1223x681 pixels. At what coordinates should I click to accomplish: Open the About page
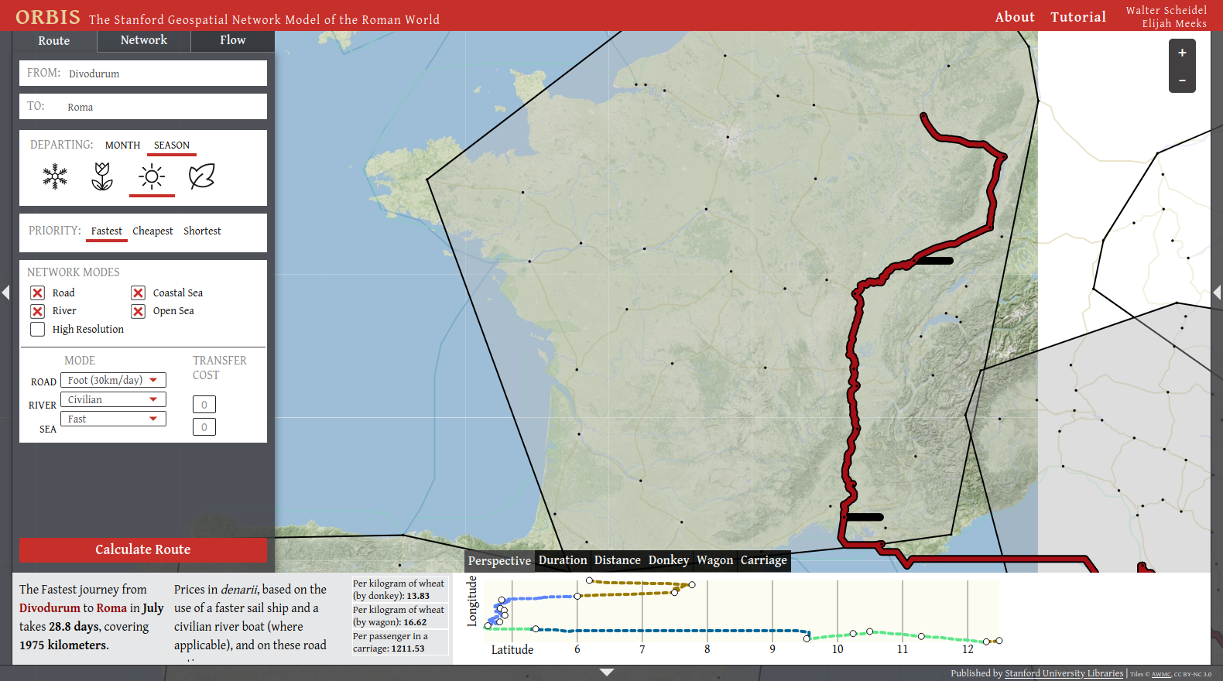(x=1015, y=17)
